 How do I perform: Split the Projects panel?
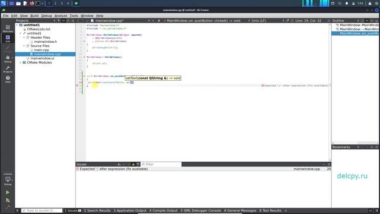point(68,21)
